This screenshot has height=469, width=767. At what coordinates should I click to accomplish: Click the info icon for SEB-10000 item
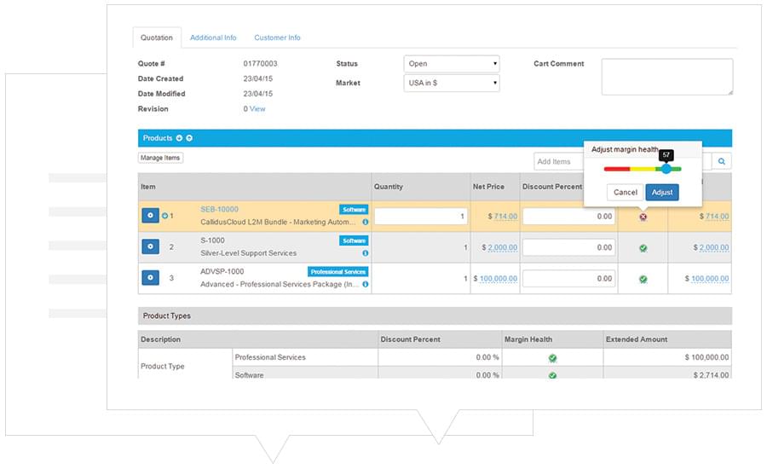(x=366, y=222)
